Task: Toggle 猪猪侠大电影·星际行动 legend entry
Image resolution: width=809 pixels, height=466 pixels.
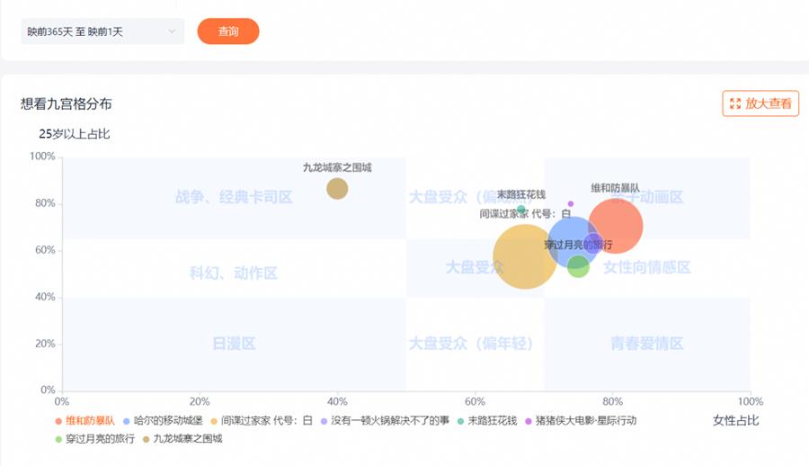Action: click(584, 420)
